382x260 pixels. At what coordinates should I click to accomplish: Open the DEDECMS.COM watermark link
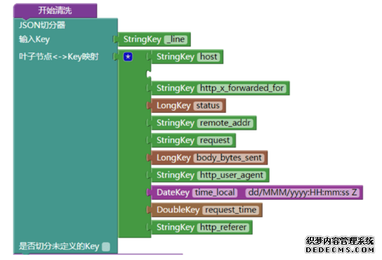pyautogui.click(x=340, y=249)
